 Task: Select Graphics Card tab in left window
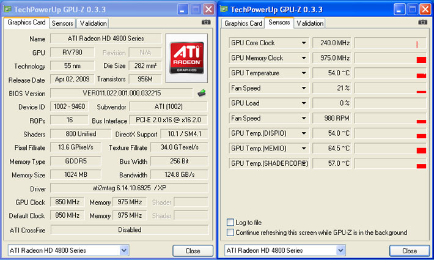[26, 23]
